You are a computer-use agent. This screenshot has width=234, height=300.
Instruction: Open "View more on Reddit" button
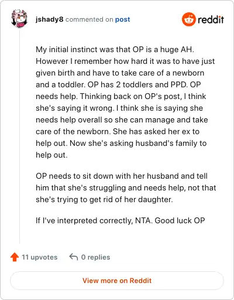click(117, 281)
